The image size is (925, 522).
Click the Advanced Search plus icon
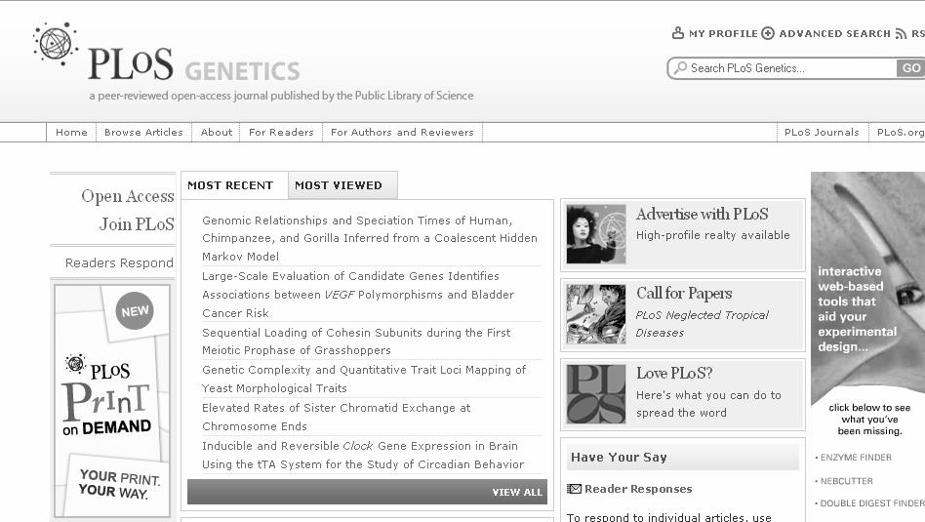click(768, 33)
